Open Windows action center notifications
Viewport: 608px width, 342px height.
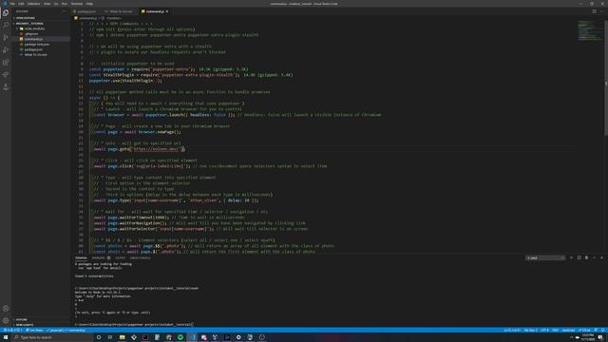pyautogui.click(x=600, y=337)
